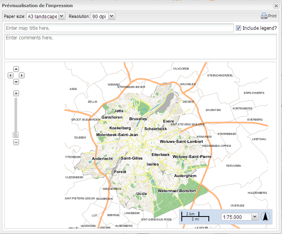Click the zoom slider handle
This screenshot has height=234, width=282.
(x=16, y=135)
